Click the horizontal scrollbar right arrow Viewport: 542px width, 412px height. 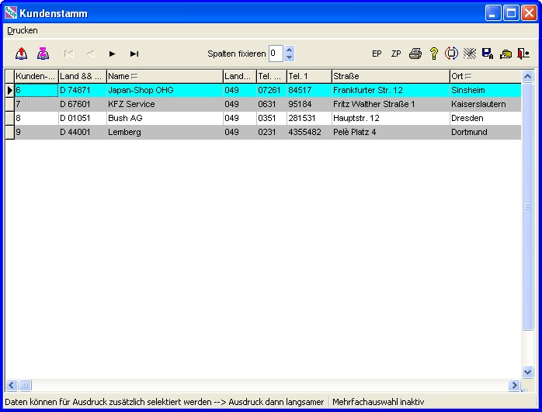pos(514,385)
